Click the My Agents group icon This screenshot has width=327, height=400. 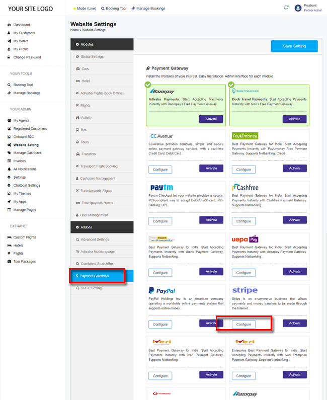[x=9, y=120]
